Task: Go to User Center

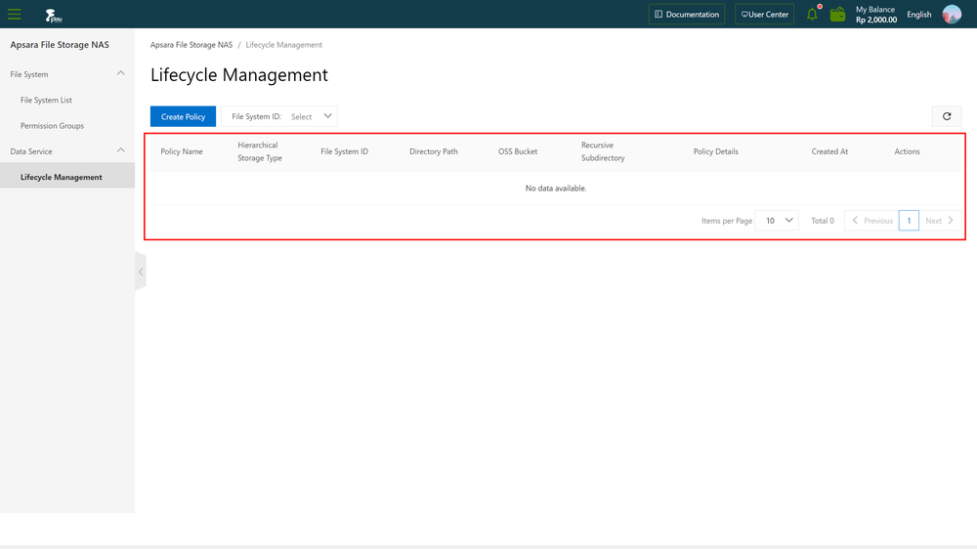Action: (x=765, y=15)
